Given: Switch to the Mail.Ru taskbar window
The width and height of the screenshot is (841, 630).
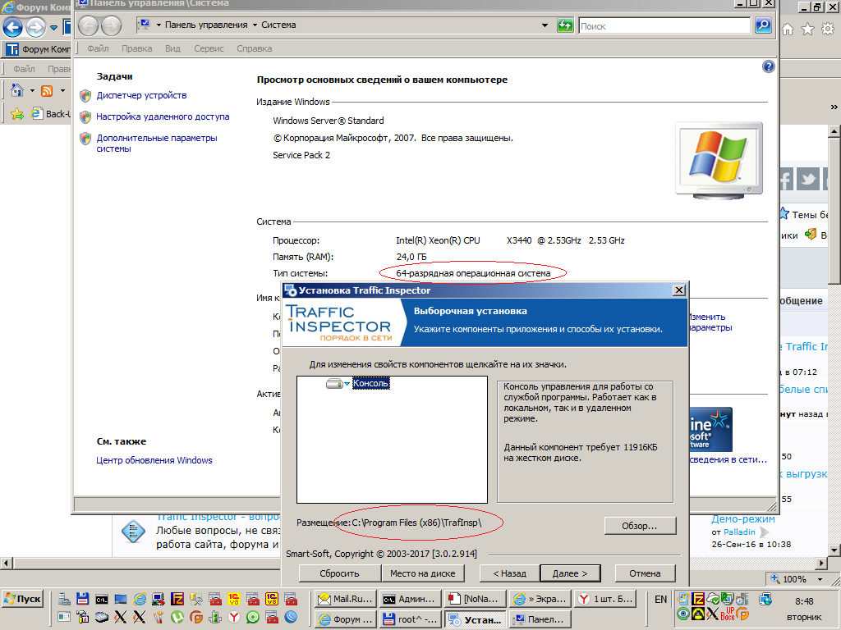Looking at the screenshot, I should click(x=345, y=599).
